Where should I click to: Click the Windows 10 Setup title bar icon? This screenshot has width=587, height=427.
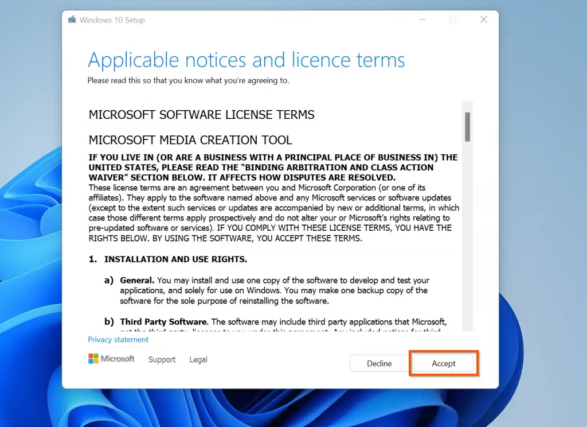72,20
